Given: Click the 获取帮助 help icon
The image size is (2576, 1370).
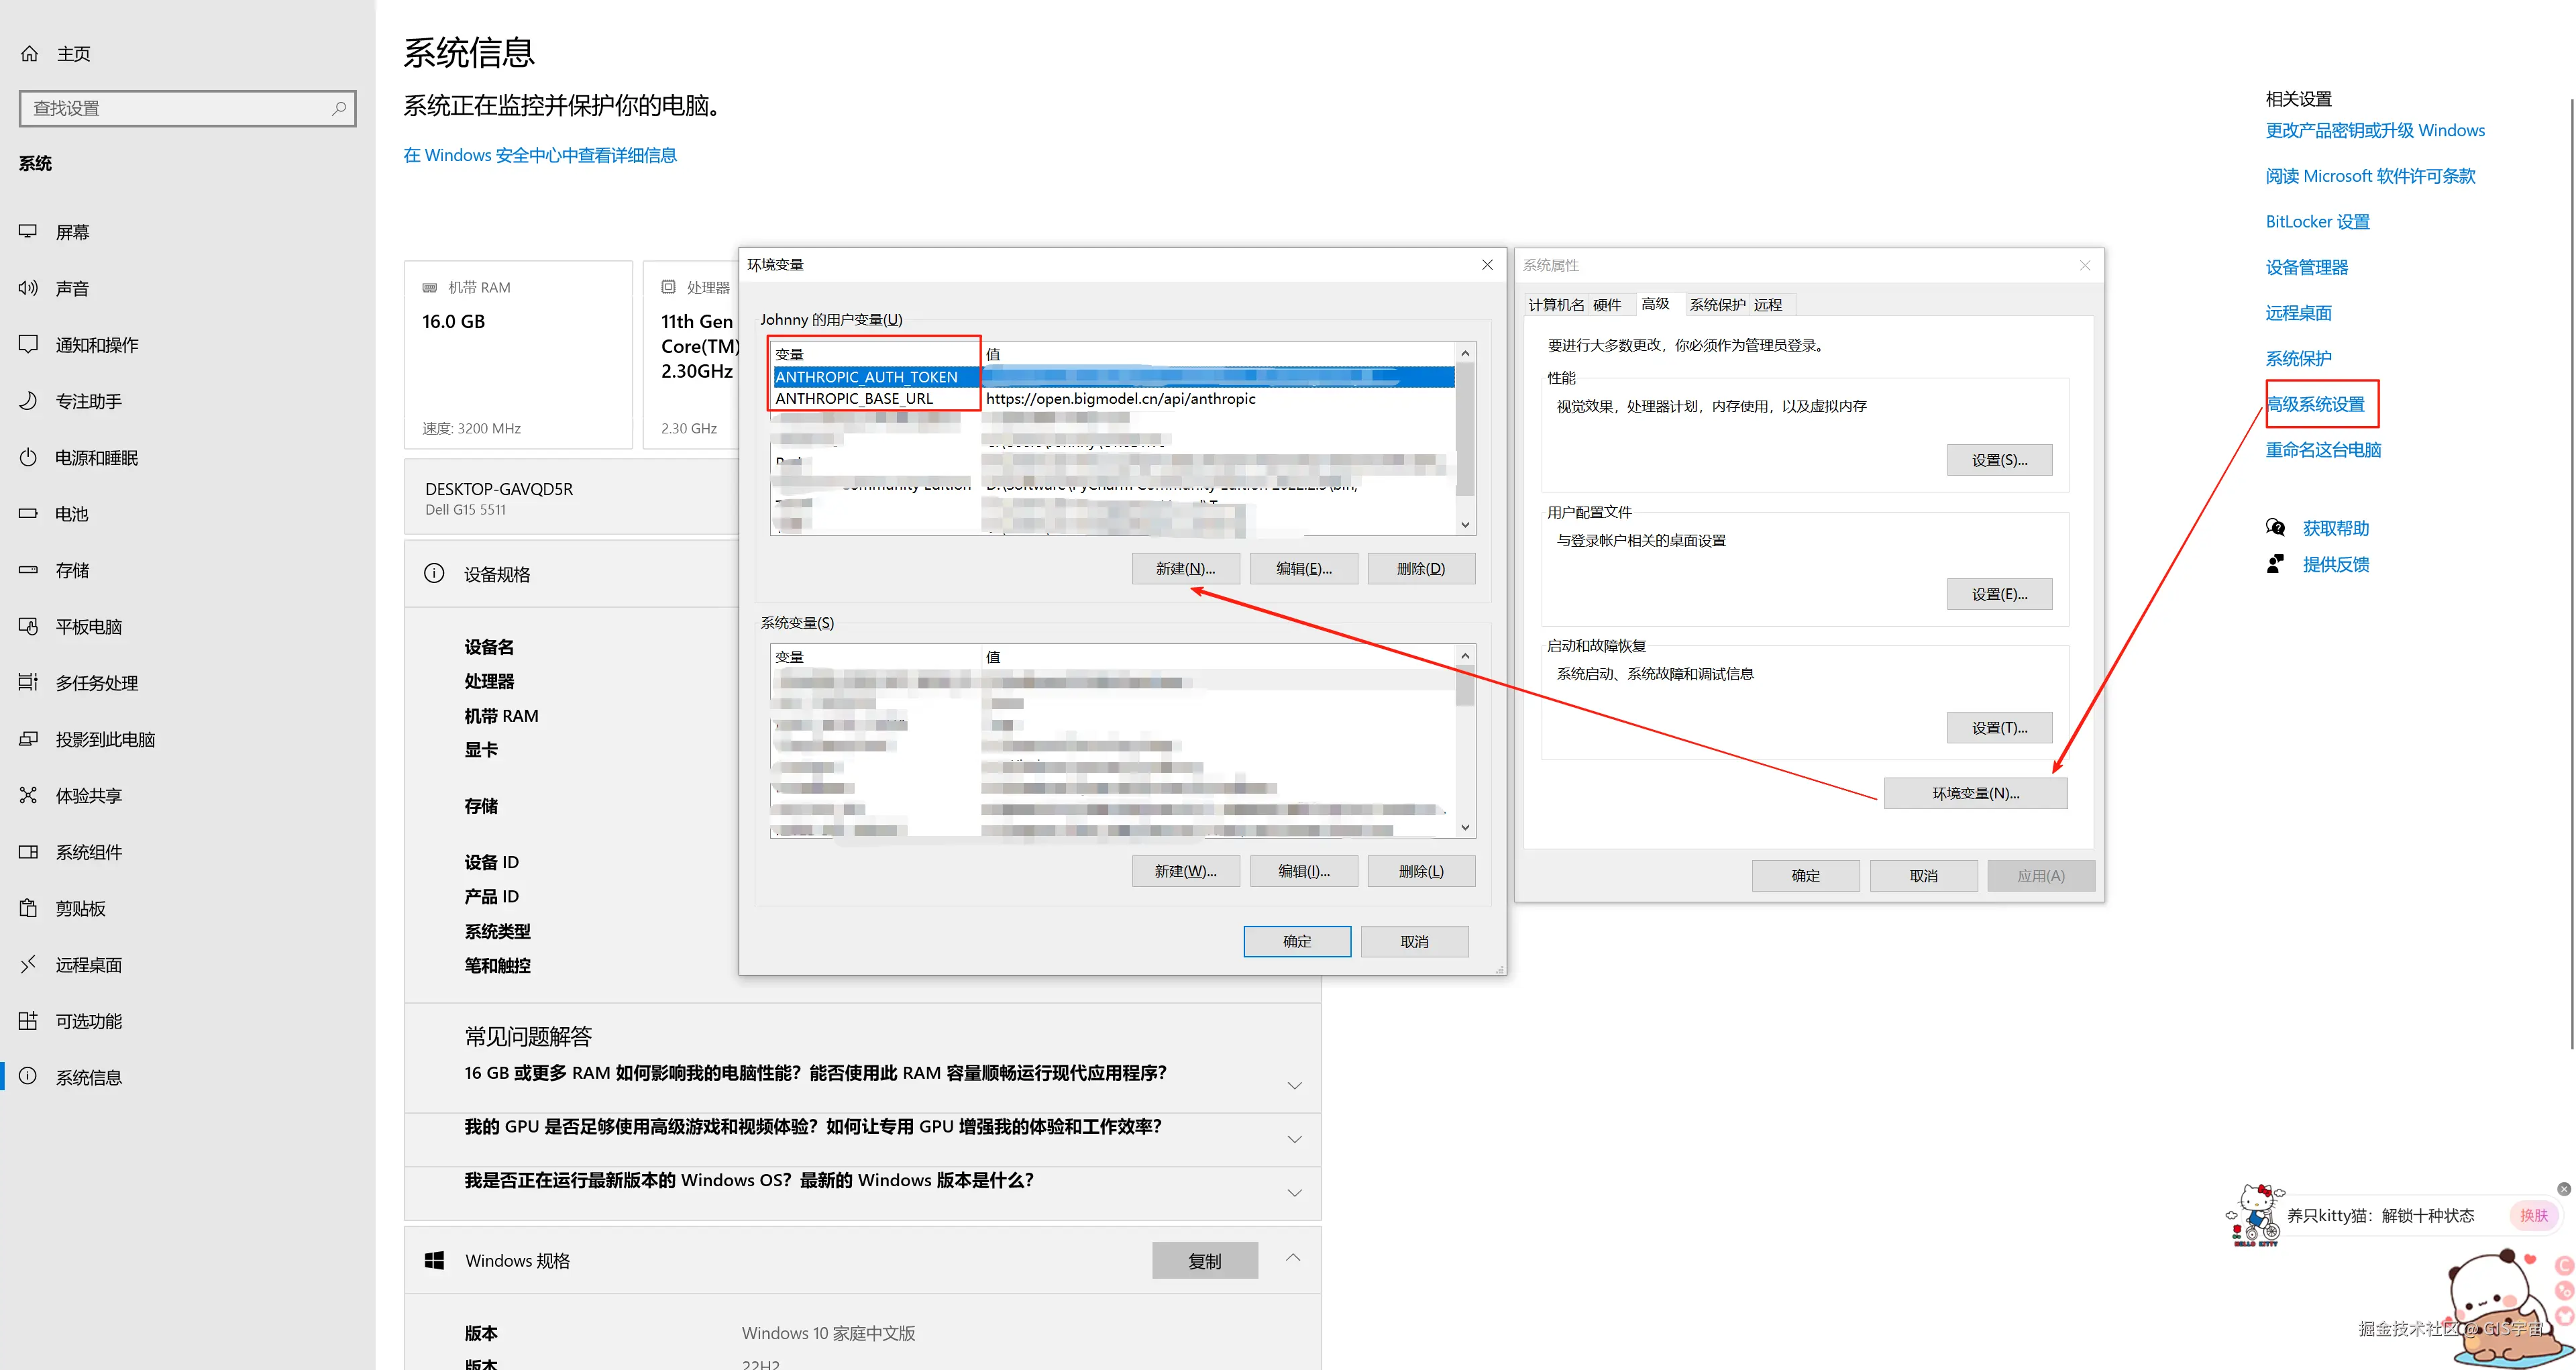Looking at the screenshot, I should (2275, 528).
